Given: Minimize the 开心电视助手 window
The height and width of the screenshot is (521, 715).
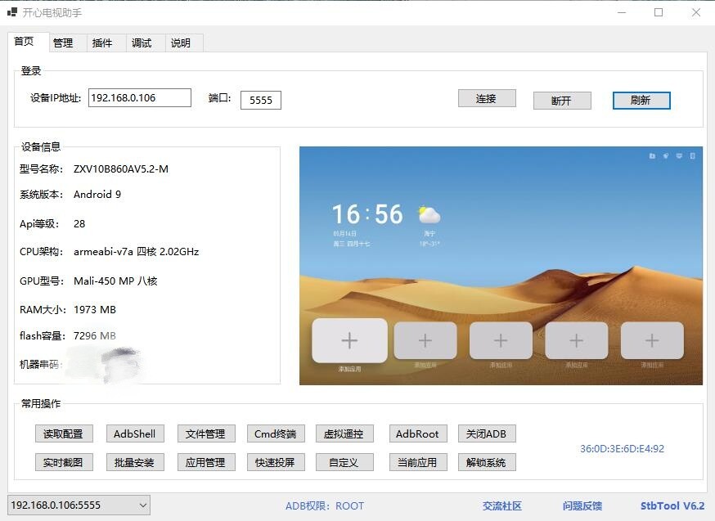Looking at the screenshot, I should pos(622,12).
